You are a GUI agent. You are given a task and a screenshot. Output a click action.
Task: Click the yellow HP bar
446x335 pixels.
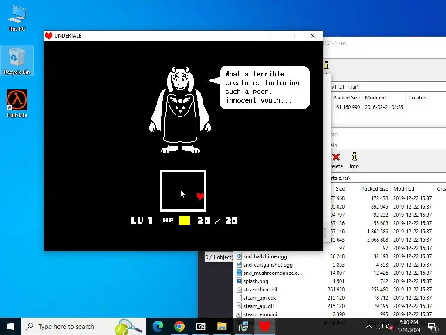pyautogui.click(x=184, y=220)
